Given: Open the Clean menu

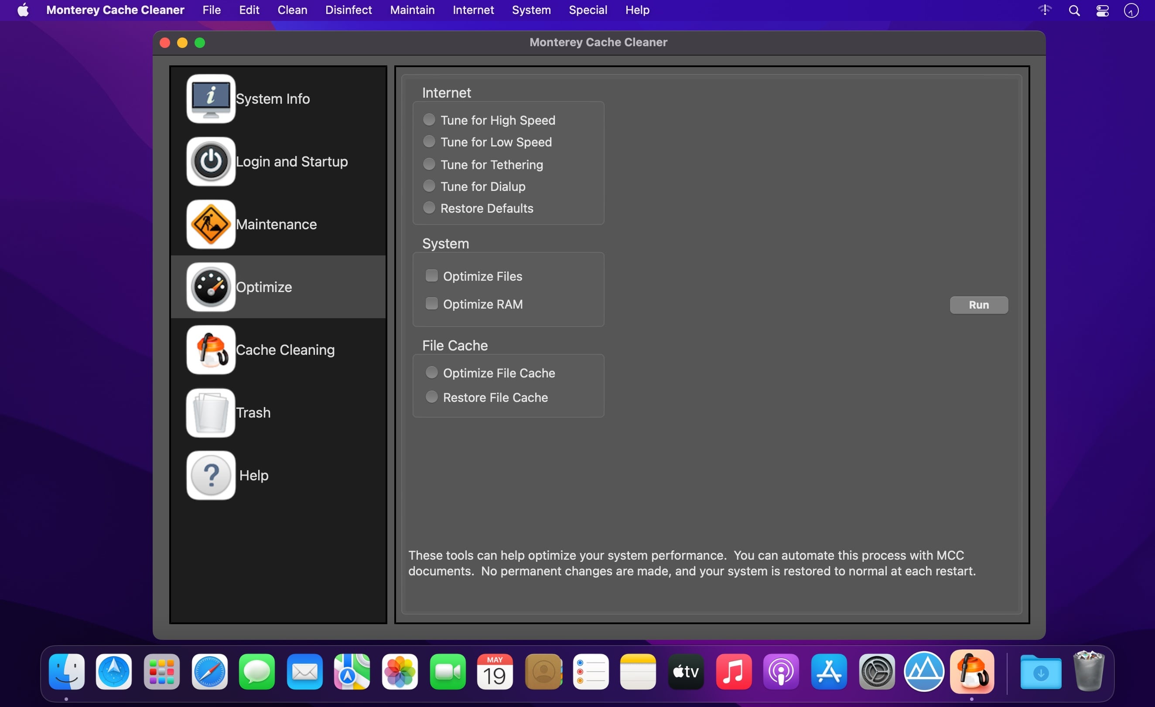Looking at the screenshot, I should (292, 10).
